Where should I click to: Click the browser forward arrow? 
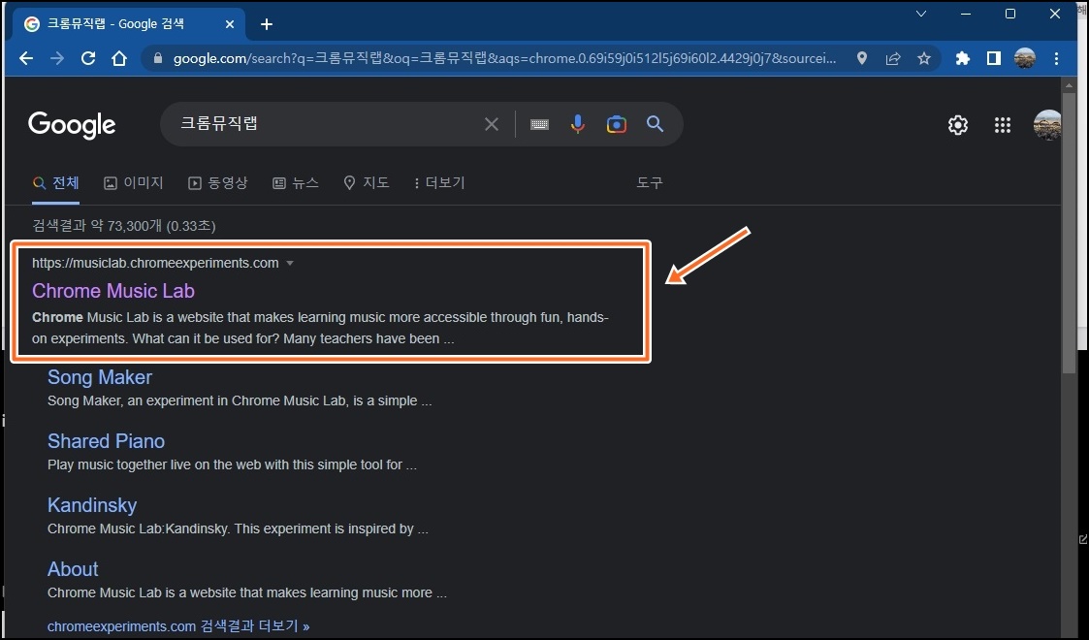click(57, 58)
